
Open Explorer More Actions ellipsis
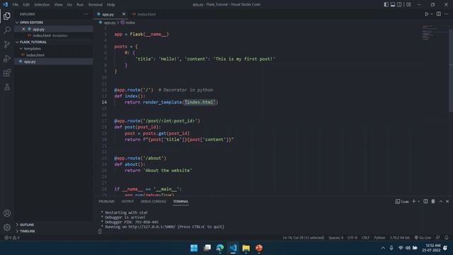[x=86, y=14]
